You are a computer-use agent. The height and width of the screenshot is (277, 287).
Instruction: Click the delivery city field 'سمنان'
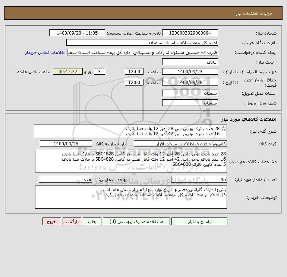[190, 103]
